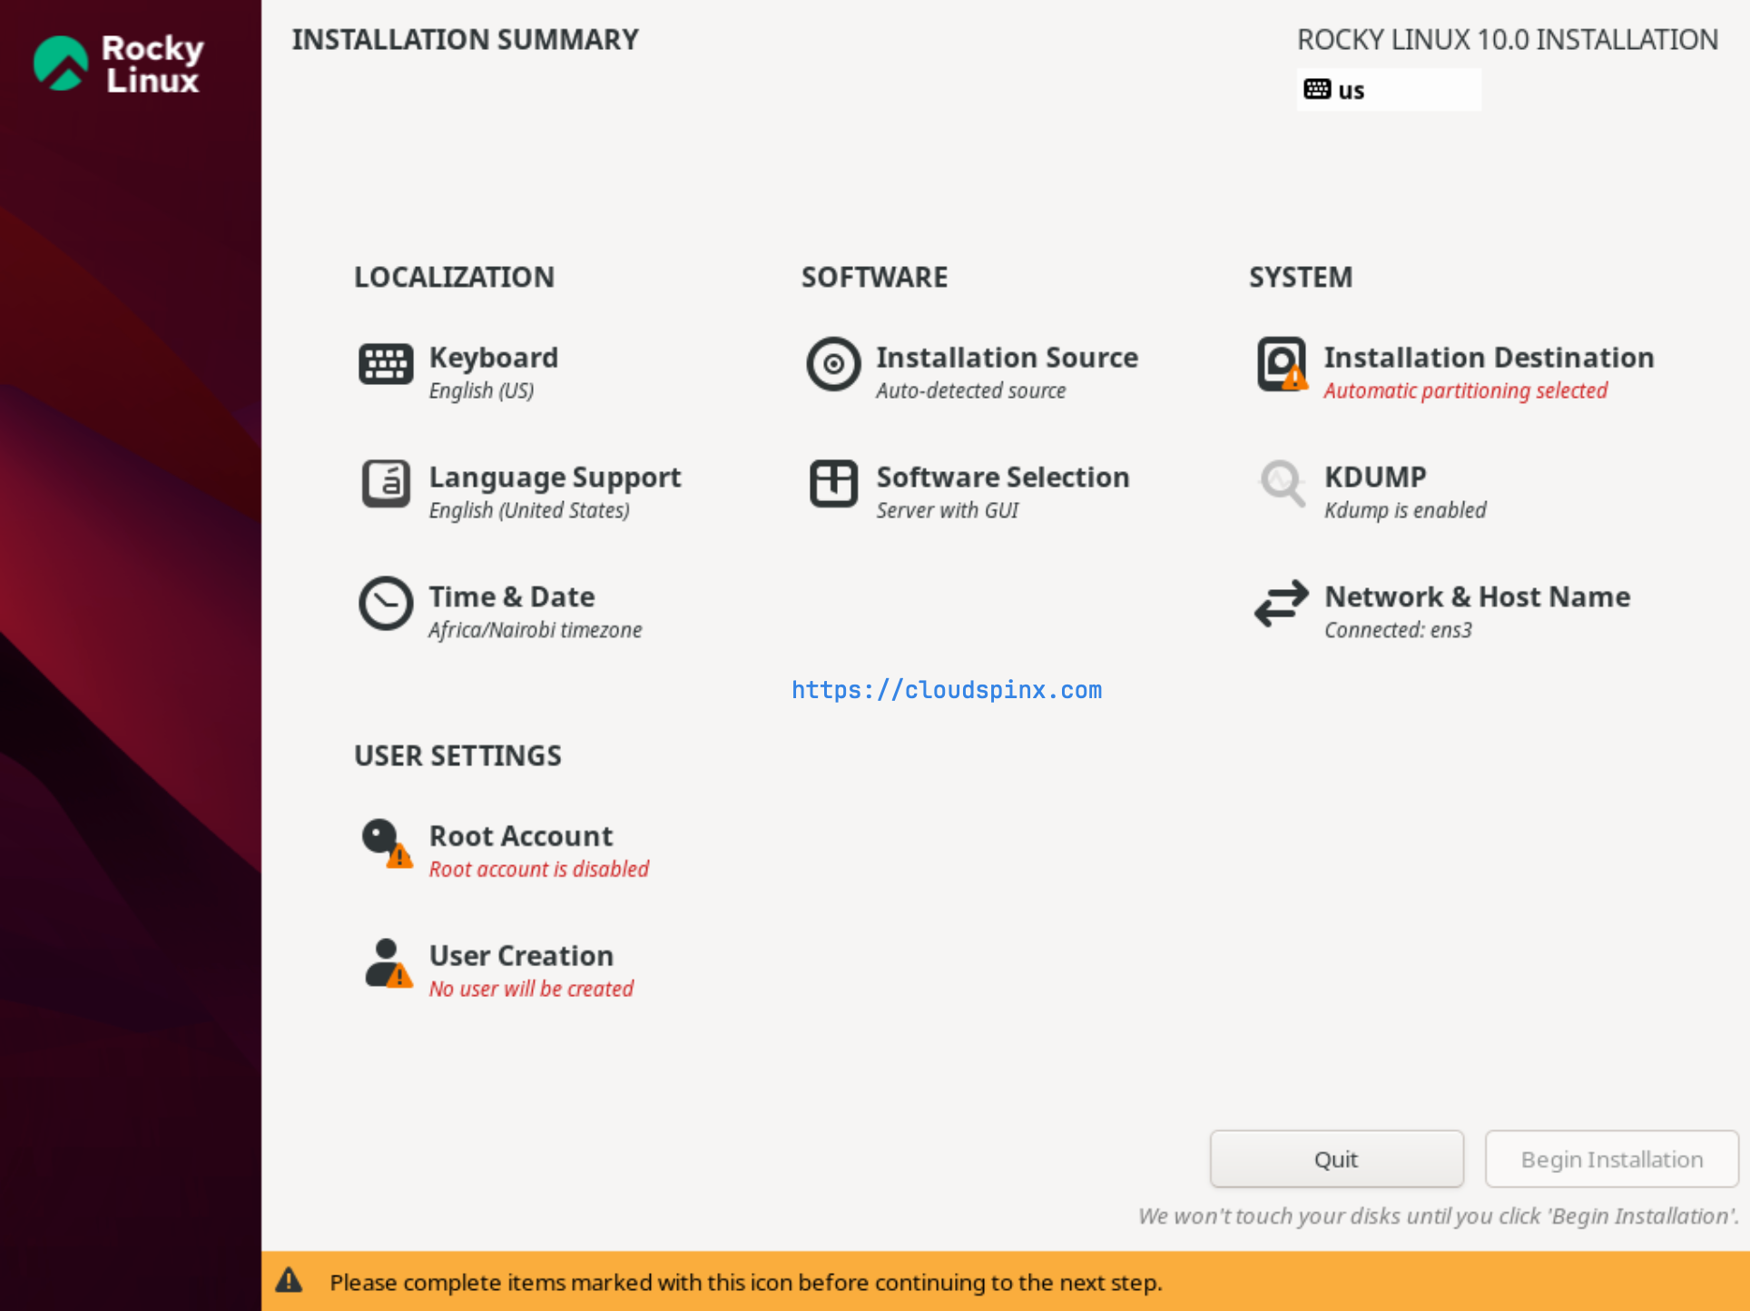Click the 'us' keyboard layout indicator
The width and height of the screenshot is (1750, 1311).
click(1387, 89)
